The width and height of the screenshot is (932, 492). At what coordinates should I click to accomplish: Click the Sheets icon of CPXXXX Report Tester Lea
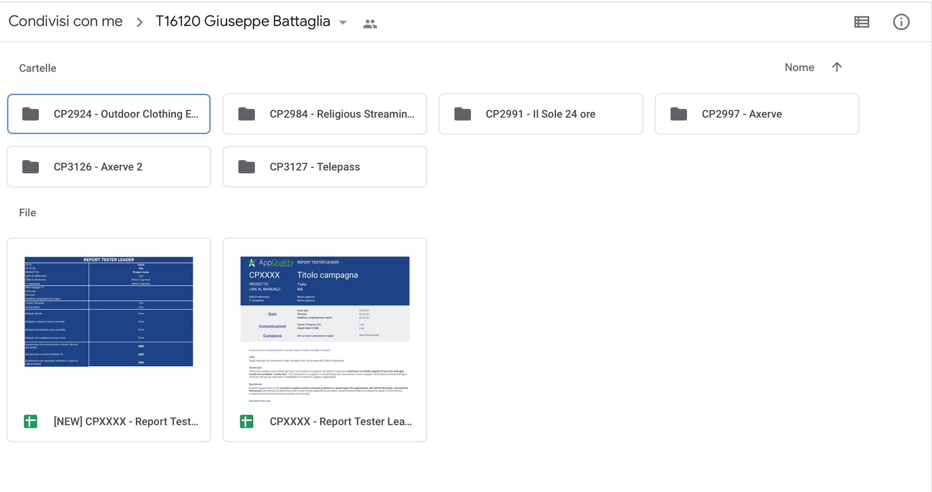coord(247,421)
